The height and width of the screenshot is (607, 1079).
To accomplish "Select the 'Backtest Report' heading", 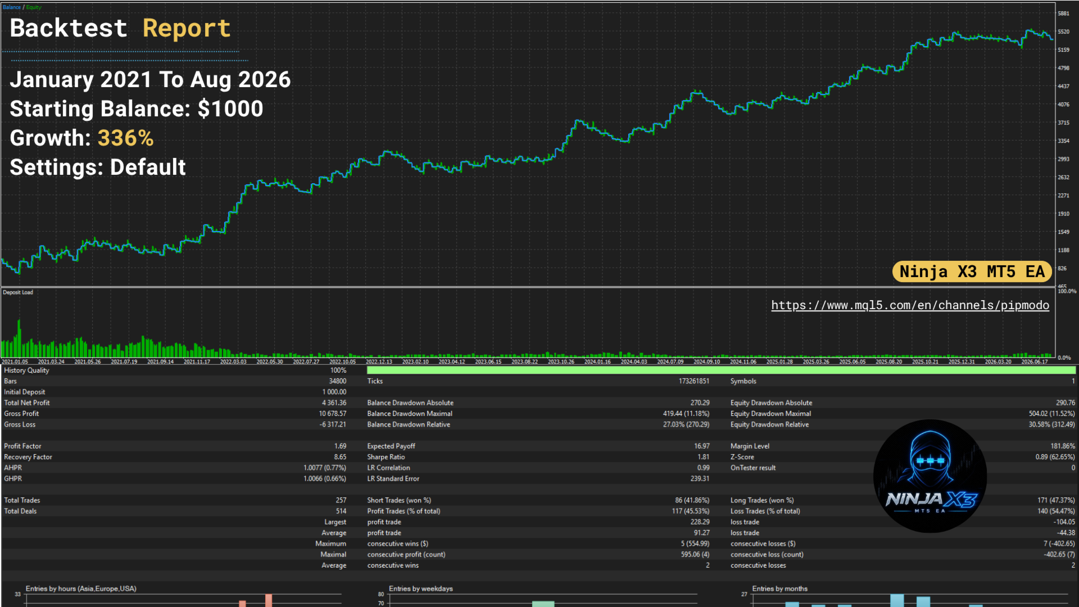I will (120, 28).
